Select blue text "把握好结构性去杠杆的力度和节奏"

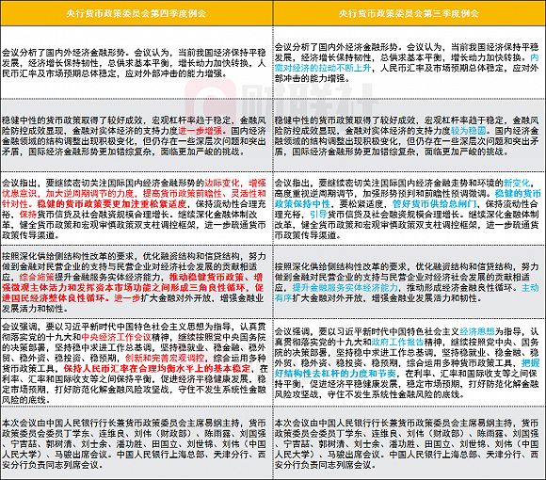[x=407, y=368]
